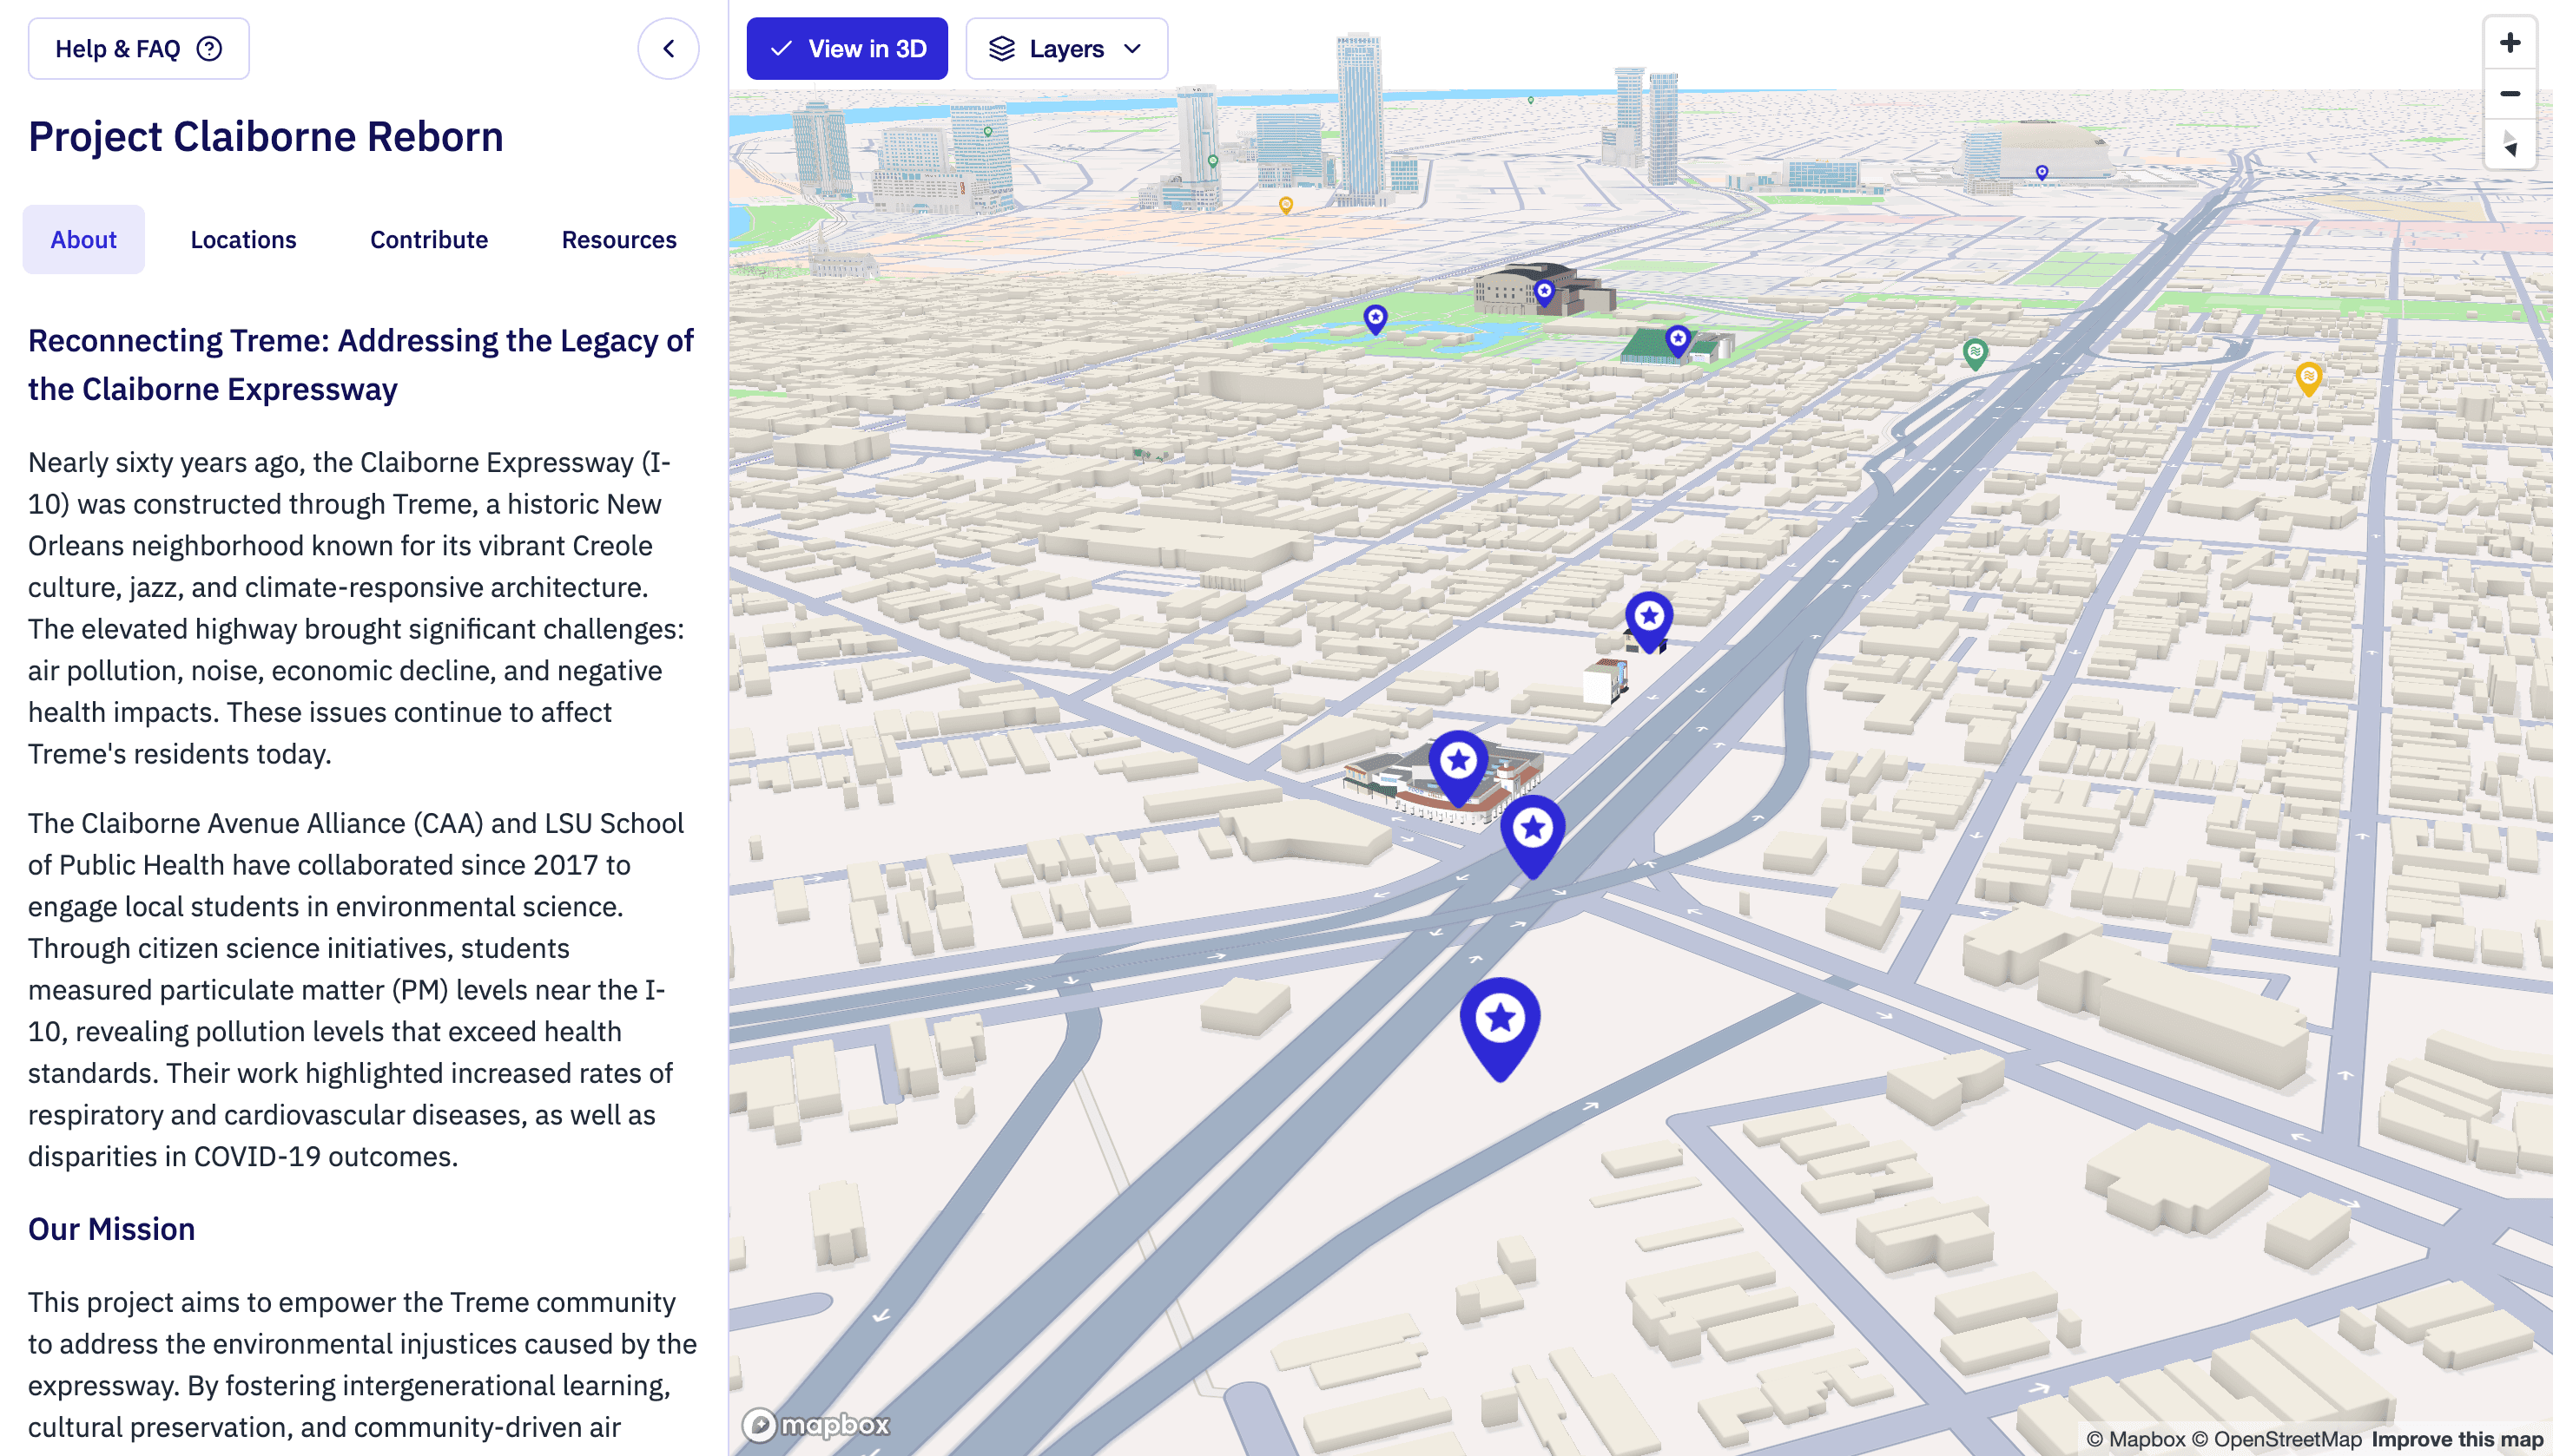This screenshot has height=1456, width=2553.
Task: Select the tiny green marker near the river horizon
Action: [x=1530, y=100]
